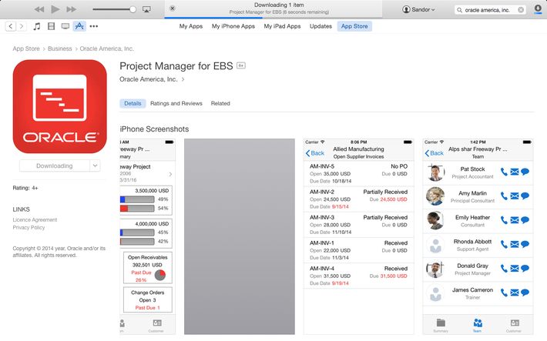This screenshot has width=547, height=341.
Task: Click the download progress bar
Action: [273, 18]
